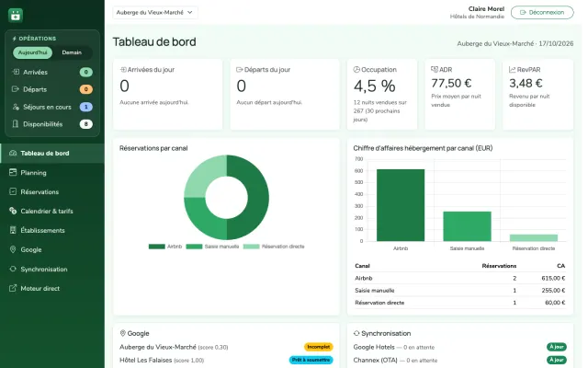Click the Arrivées du jour card icon
588x368 pixels.
pyautogui.click(x=123, y=70)
